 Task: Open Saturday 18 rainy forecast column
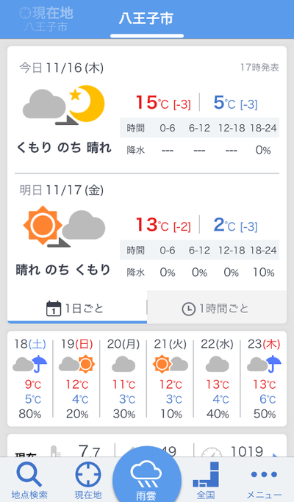(30, 379)
